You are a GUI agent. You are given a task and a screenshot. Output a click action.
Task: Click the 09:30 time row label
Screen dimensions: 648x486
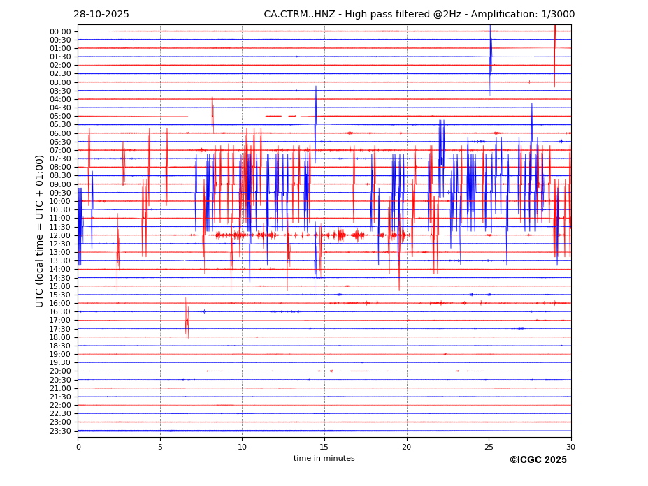[60, 193]
